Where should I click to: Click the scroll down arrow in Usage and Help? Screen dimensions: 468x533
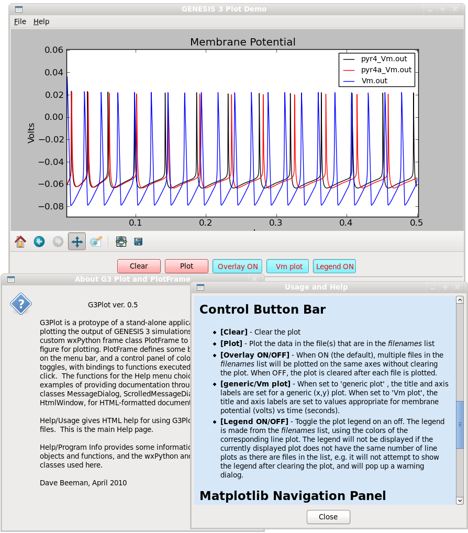click(x=460, y=501)
